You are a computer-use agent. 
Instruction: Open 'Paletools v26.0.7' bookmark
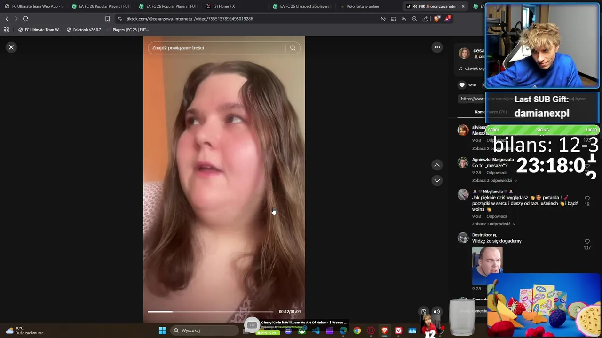pyautogui.click(x=84, y=30)
